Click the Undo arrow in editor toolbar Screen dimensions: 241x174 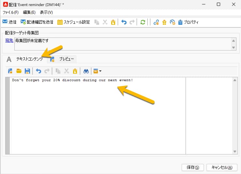(38, 71)
